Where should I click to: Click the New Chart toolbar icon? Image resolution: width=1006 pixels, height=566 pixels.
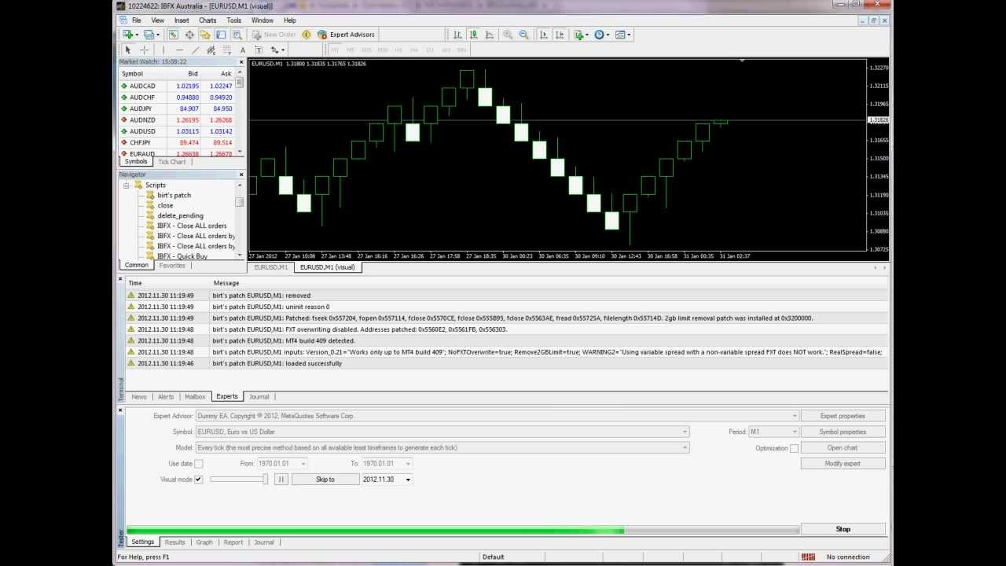tap(128, 35)
